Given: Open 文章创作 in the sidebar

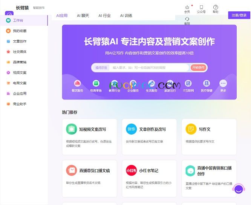Looking at the screenshot, I should pos(24,41).
